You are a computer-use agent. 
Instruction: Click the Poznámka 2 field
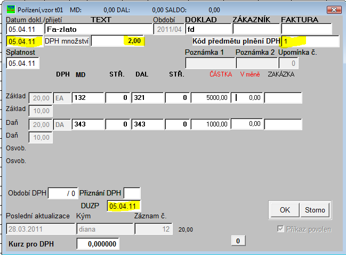click(256, 63)
